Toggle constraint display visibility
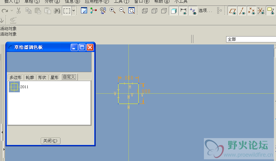Viewport: 276px width, 161px height. pos(193,11)
